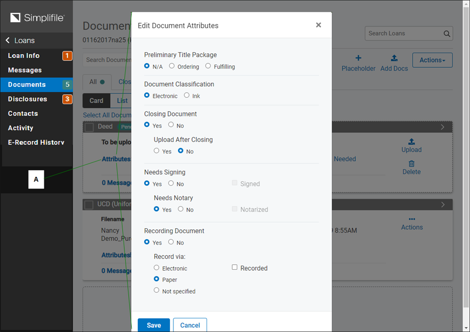
Task: Set Needs Notary to No
Action: 180,209
